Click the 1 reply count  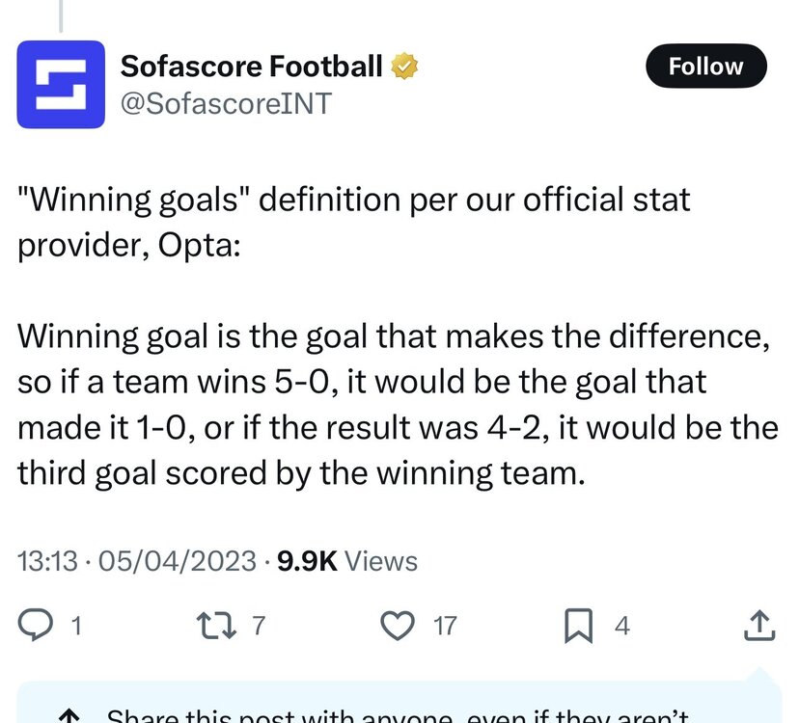click(x=76, y=626)
